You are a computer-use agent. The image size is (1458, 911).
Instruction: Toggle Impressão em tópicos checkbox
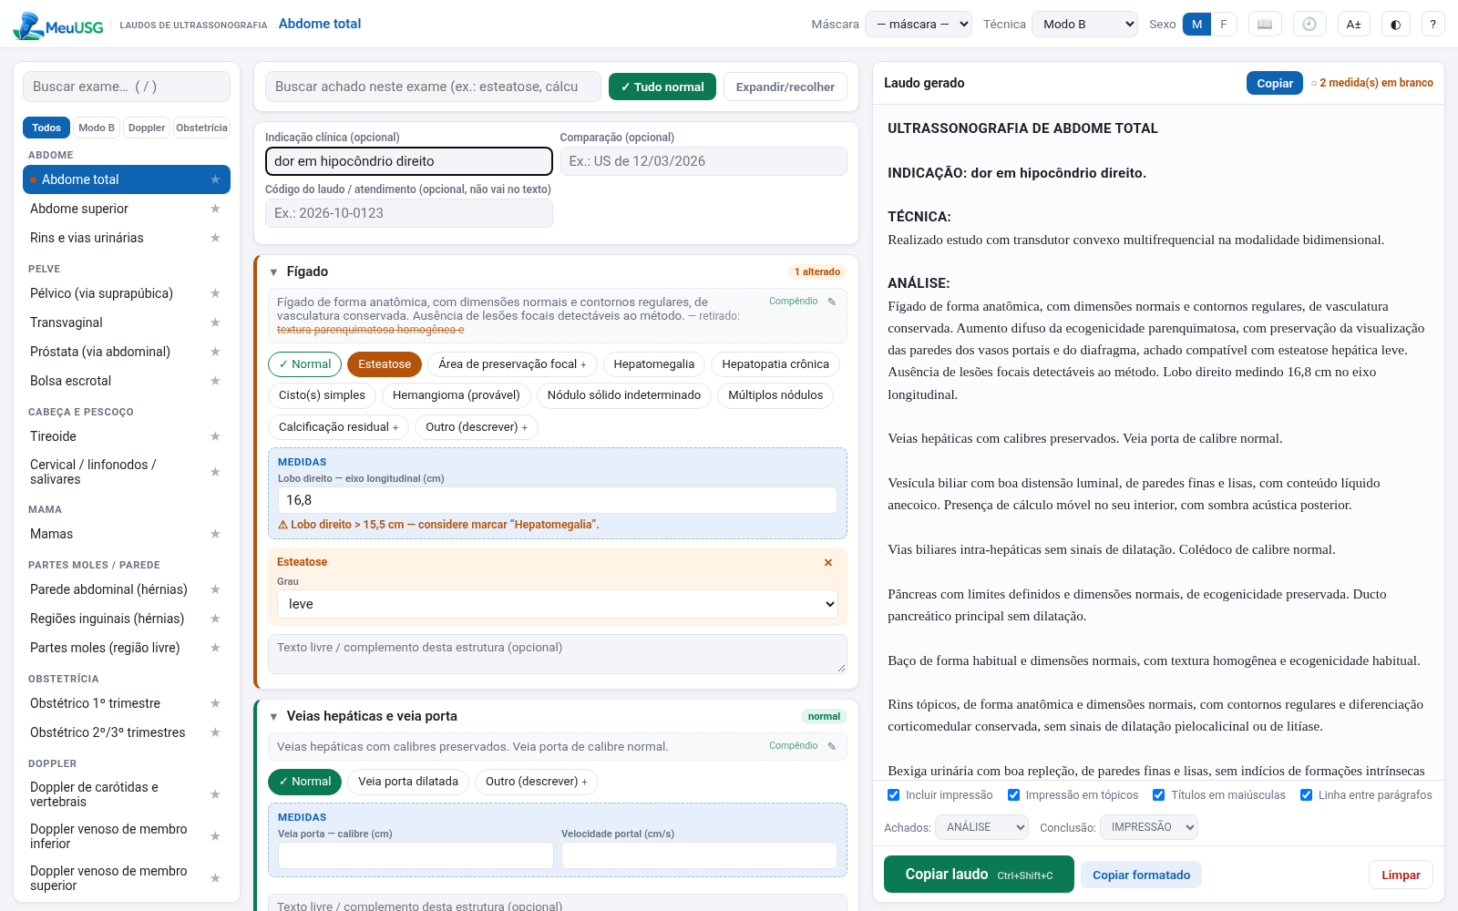click(x=1013, y=795)
